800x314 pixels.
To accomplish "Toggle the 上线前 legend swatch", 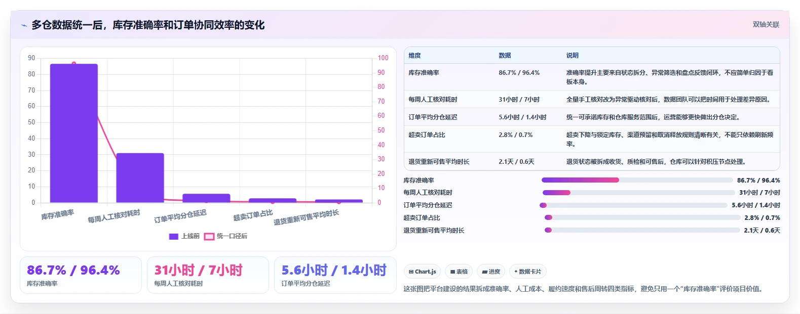I will [174, 236].
